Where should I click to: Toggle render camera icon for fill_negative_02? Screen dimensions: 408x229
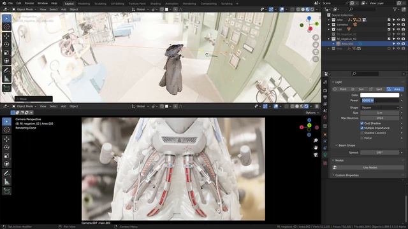(x=404, y=39)
